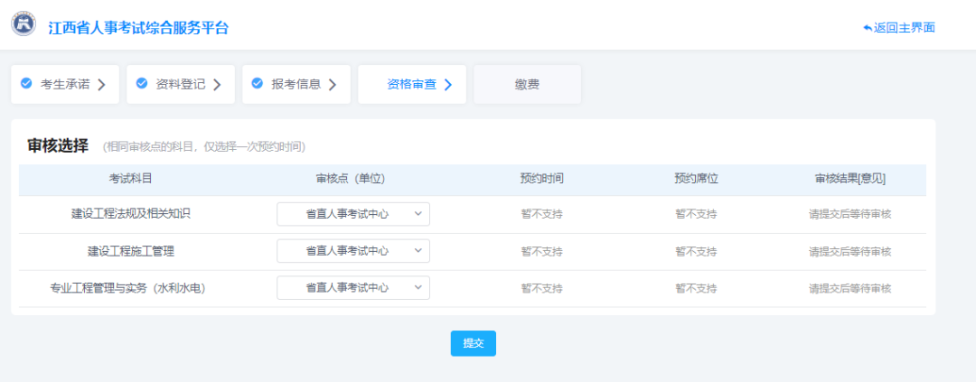Click 请提交后等待审核 in the 专业工程管理与实务 row
Image resolution: width=976 pixels, height=382 pixels.
(x=850, y=289)
